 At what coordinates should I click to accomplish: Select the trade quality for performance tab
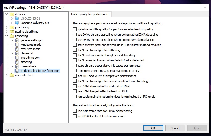(x=90, y=14)
